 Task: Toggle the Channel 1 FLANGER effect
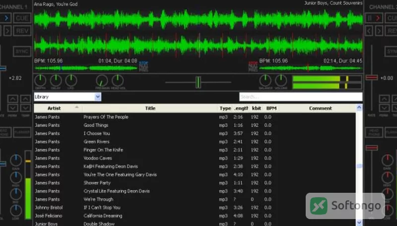22,132
